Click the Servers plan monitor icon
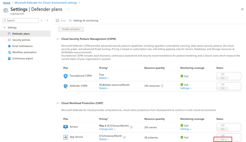This screenshot has height=142, width=246. click(66, 127)
